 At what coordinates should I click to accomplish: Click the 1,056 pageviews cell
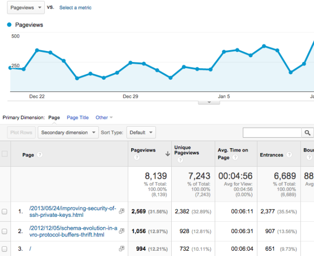tap(138, 231)
